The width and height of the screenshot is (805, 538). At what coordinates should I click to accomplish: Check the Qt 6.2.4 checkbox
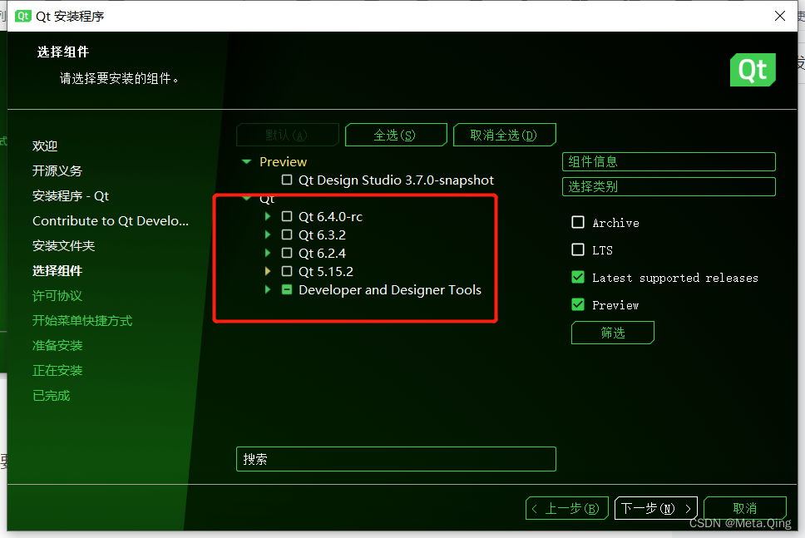(287, 253)
